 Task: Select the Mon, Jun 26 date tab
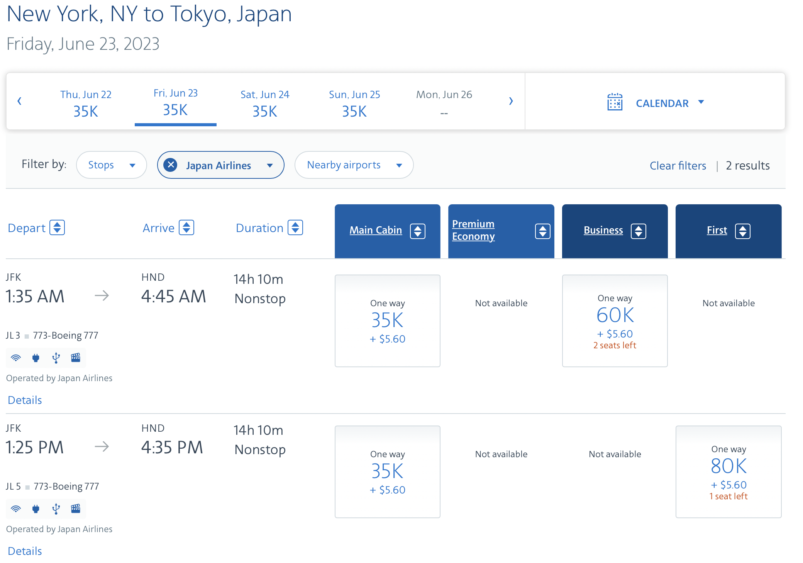(x=444, y=103)
